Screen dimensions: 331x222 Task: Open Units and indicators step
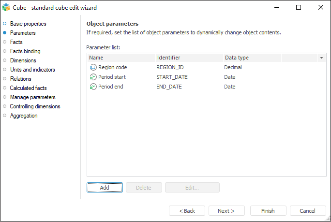32,70
